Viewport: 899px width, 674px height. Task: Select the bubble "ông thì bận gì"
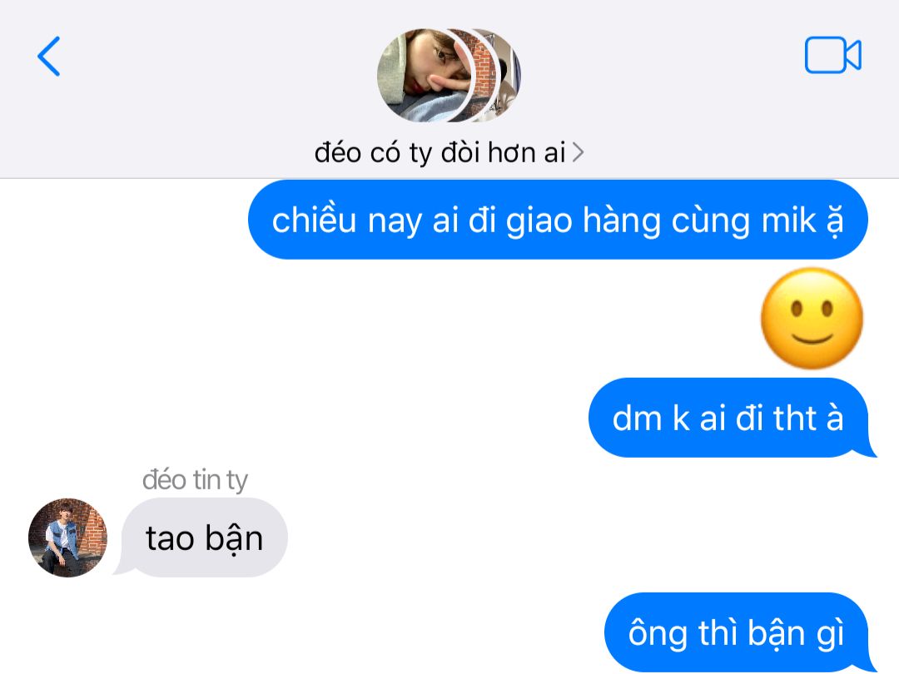tap(736, 632)
